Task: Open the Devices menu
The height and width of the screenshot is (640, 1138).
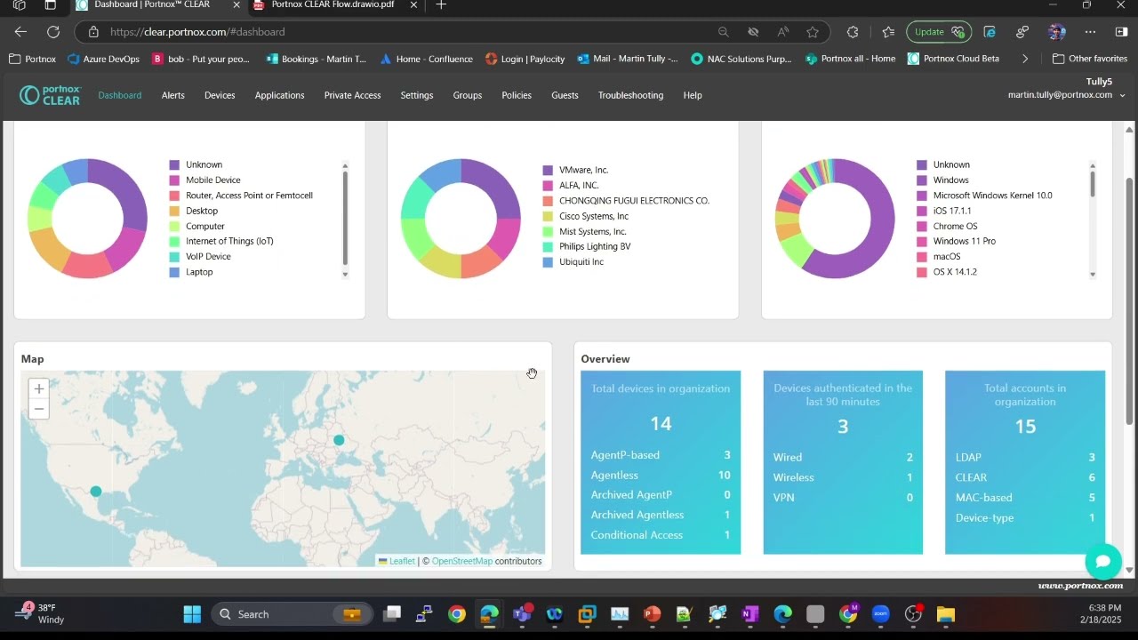Action: point(220,95)
